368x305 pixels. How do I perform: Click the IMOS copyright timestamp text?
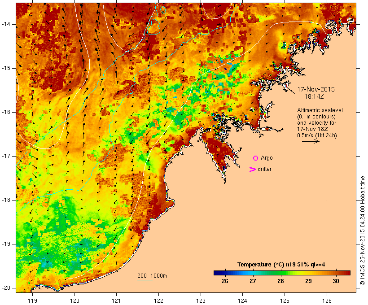(x=363, y=231)
